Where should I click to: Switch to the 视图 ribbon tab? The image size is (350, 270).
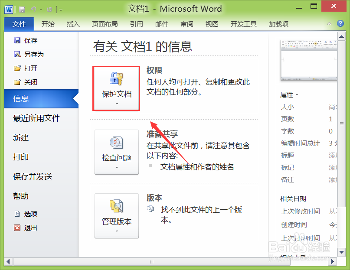[212, 24]
